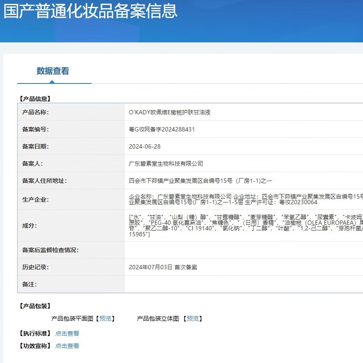
Task: Click the ingredients list in 成分 row
Action: coord(244,226)
